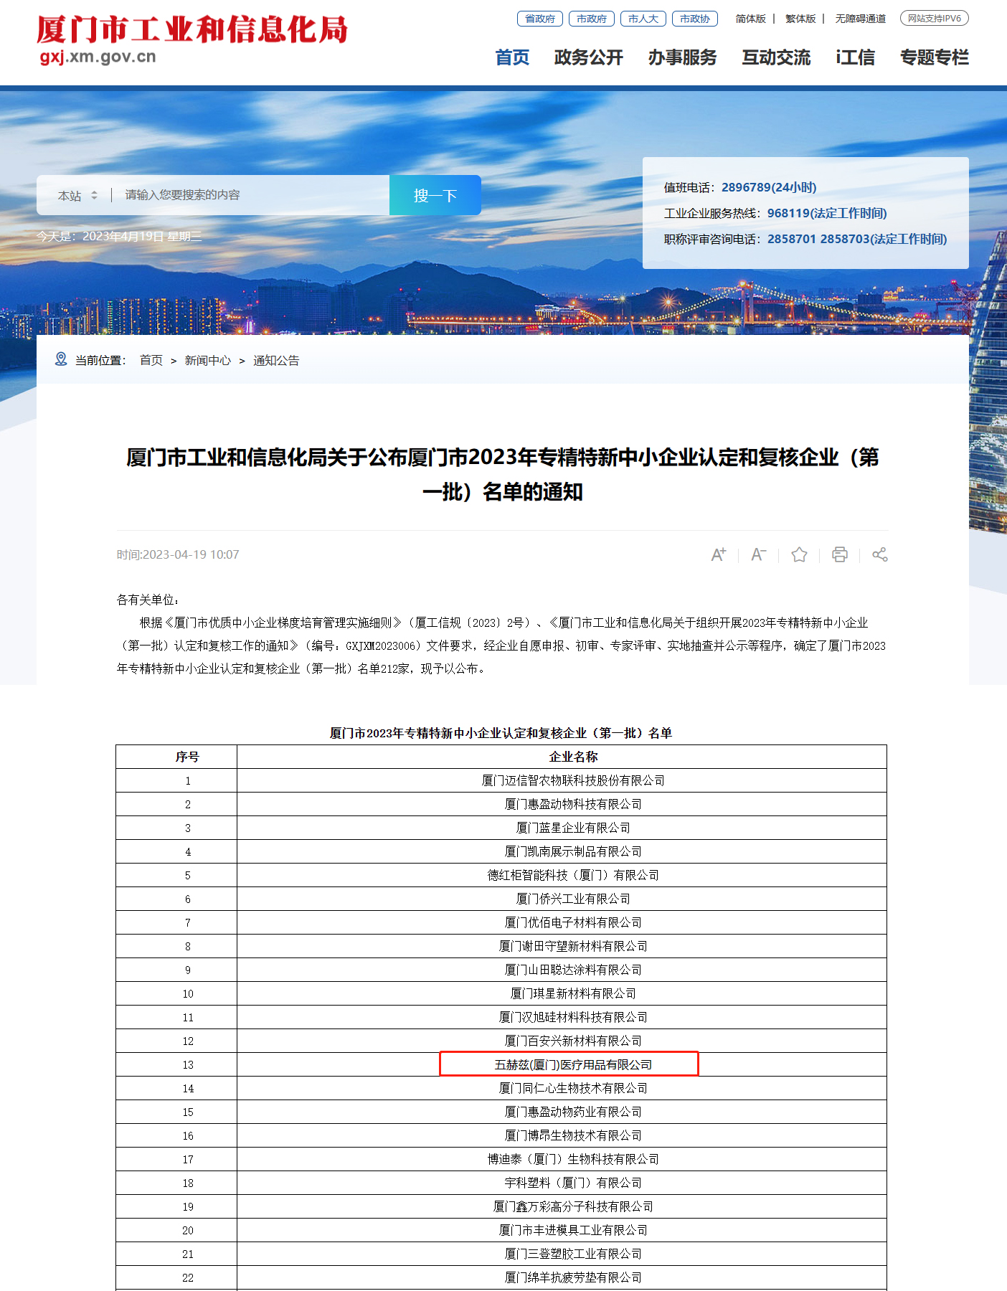Screen dimensions: 1007x1291
Task: Click breadcrumb 新闻中心 link
Action: click(208, 360)
